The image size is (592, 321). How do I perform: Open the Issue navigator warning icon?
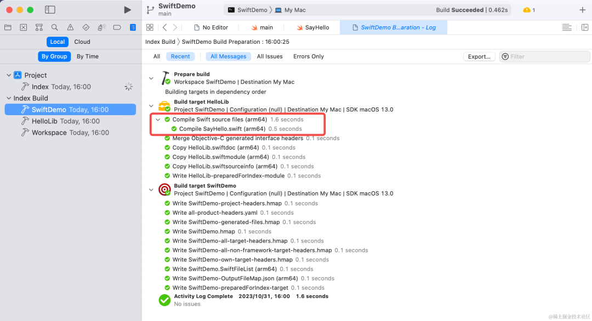tap(70, 27)
